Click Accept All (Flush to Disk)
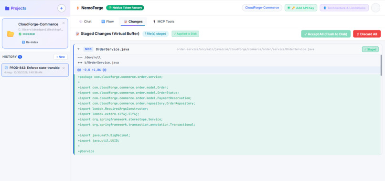 (326, 34)
